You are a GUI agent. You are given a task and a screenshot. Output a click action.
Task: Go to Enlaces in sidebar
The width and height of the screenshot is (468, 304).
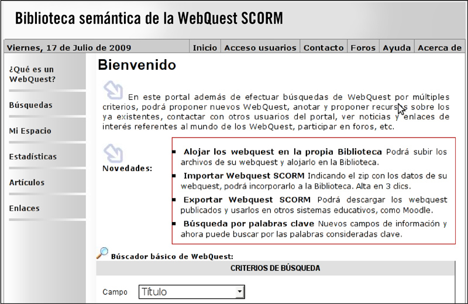coord(24,208)
